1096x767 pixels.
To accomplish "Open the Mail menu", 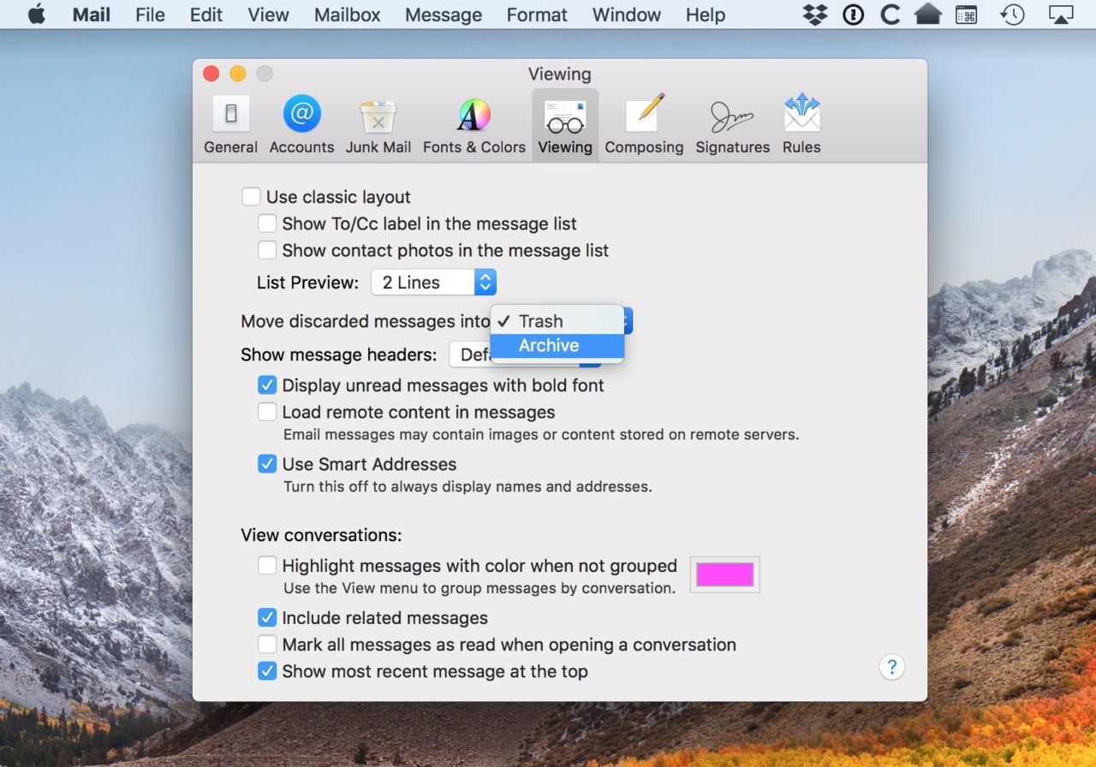I will pos(92,15).
